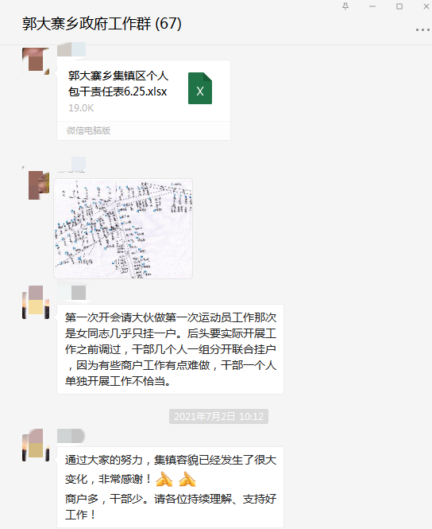Click avatar of the xlsx file sender

[36, 61]
